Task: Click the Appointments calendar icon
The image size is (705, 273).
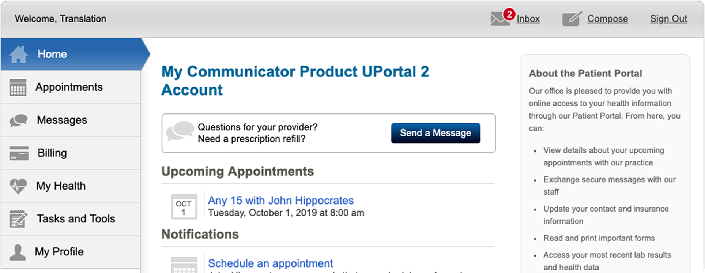Action: click(18, 87)
